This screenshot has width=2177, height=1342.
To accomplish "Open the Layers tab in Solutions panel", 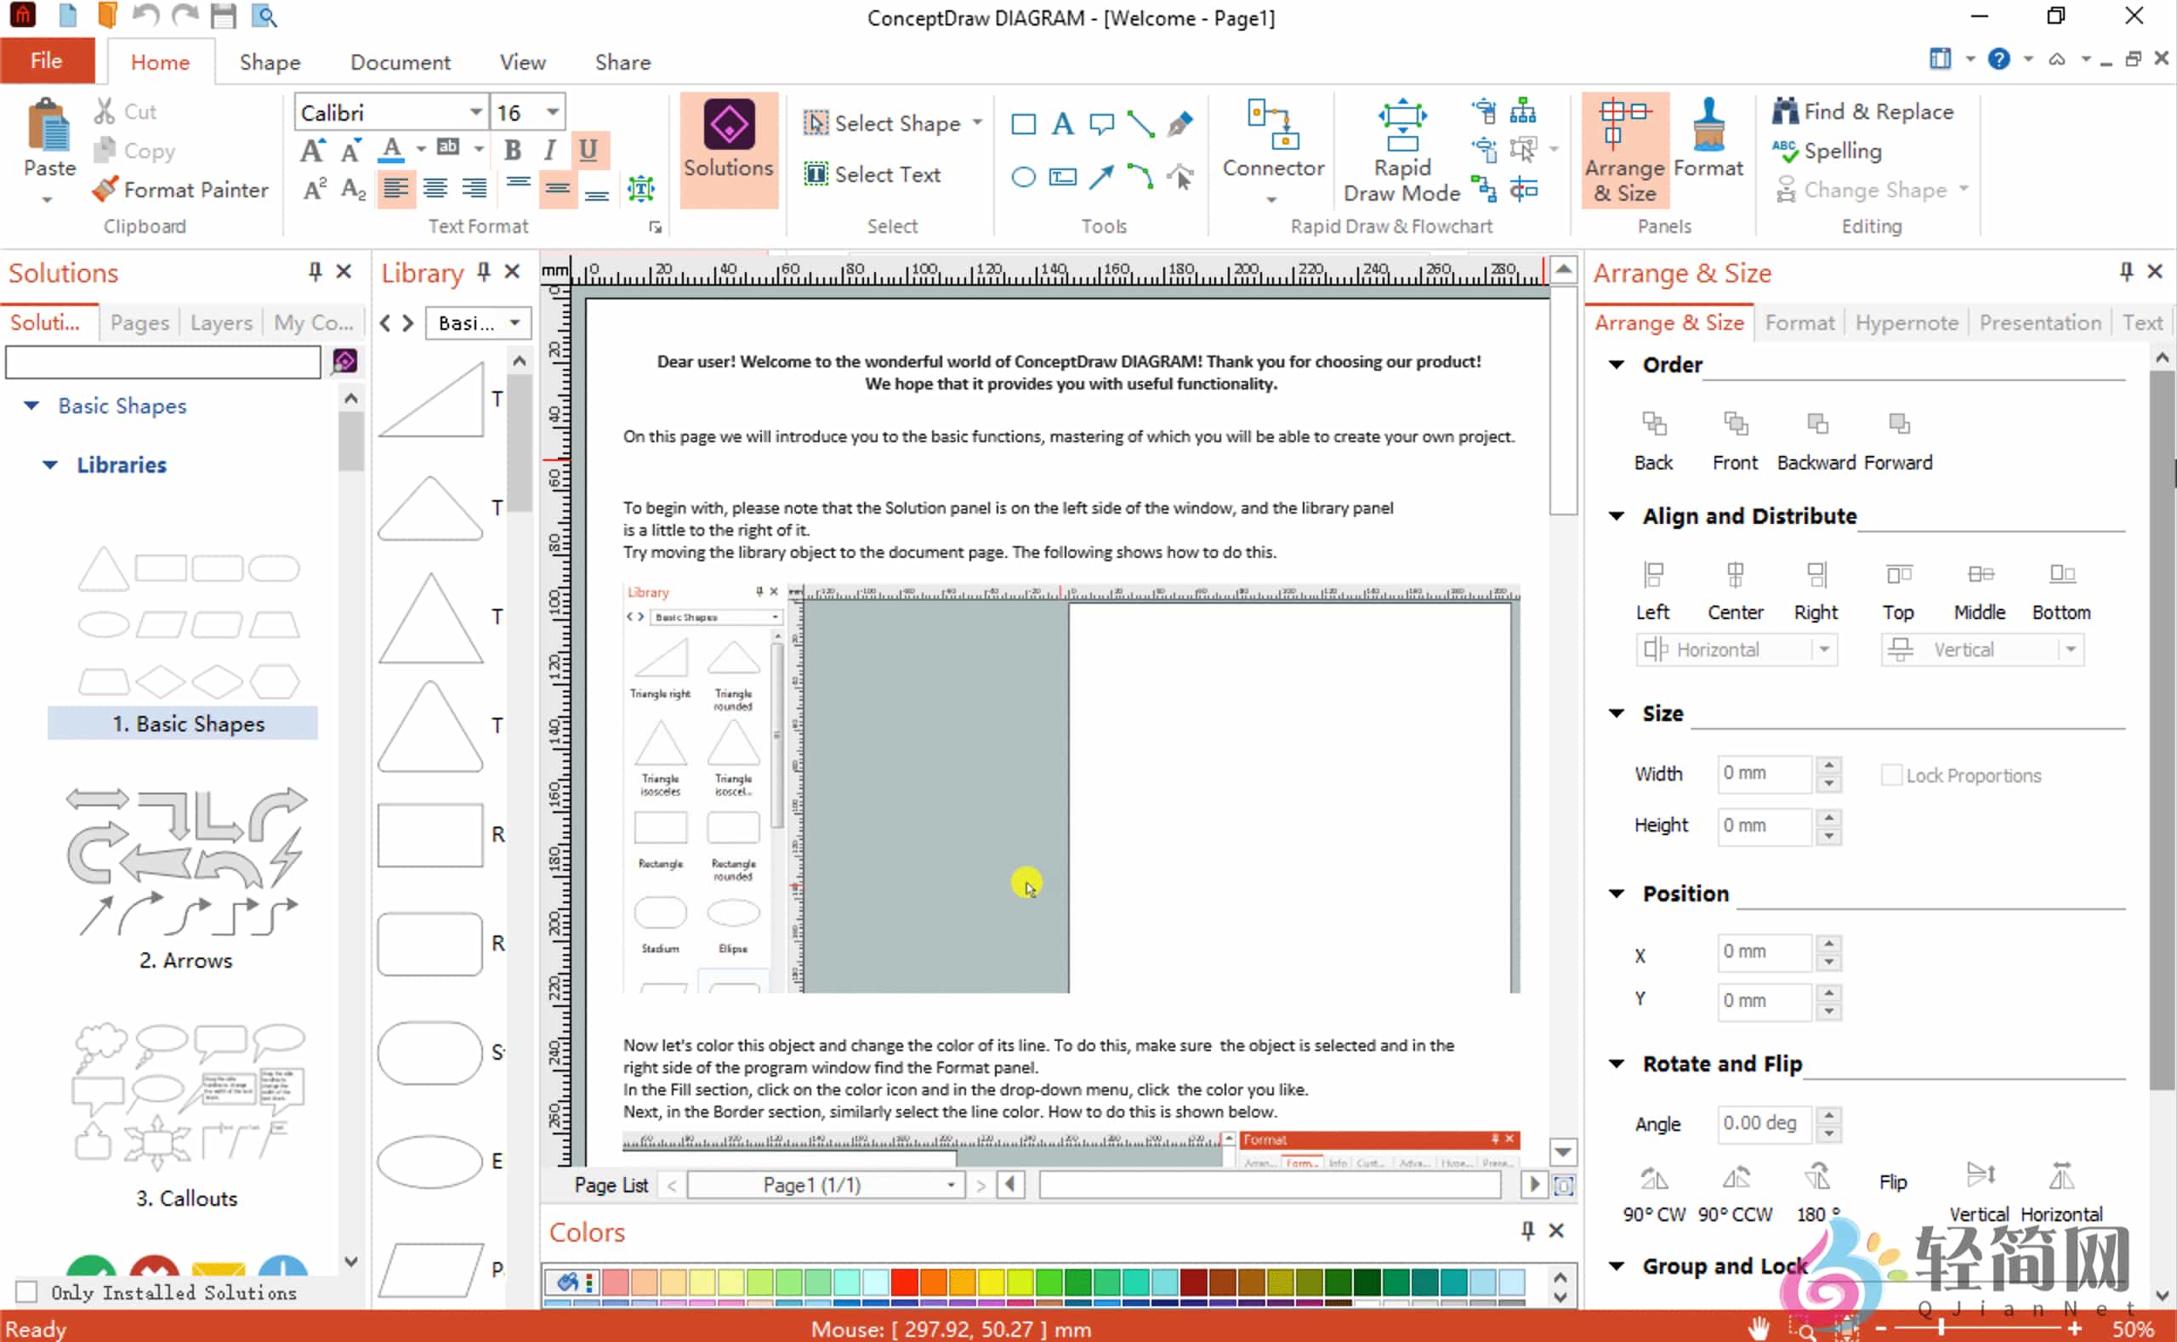I will tap(220, 322).
